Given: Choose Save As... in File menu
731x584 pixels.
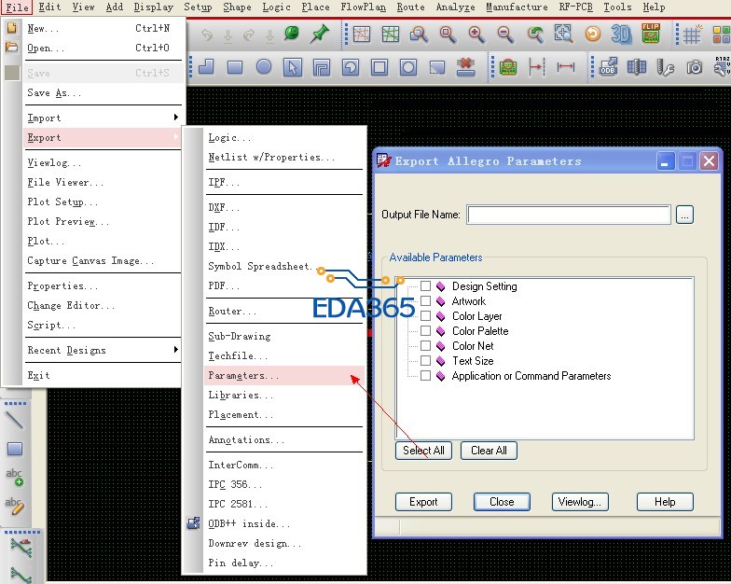Looking at the screenshot, I should pyautogui.click(x=103, y=93).
